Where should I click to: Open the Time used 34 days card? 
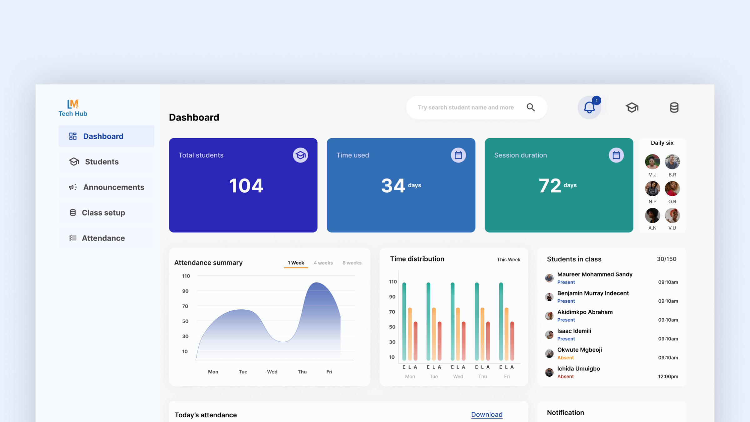(401, 185)
